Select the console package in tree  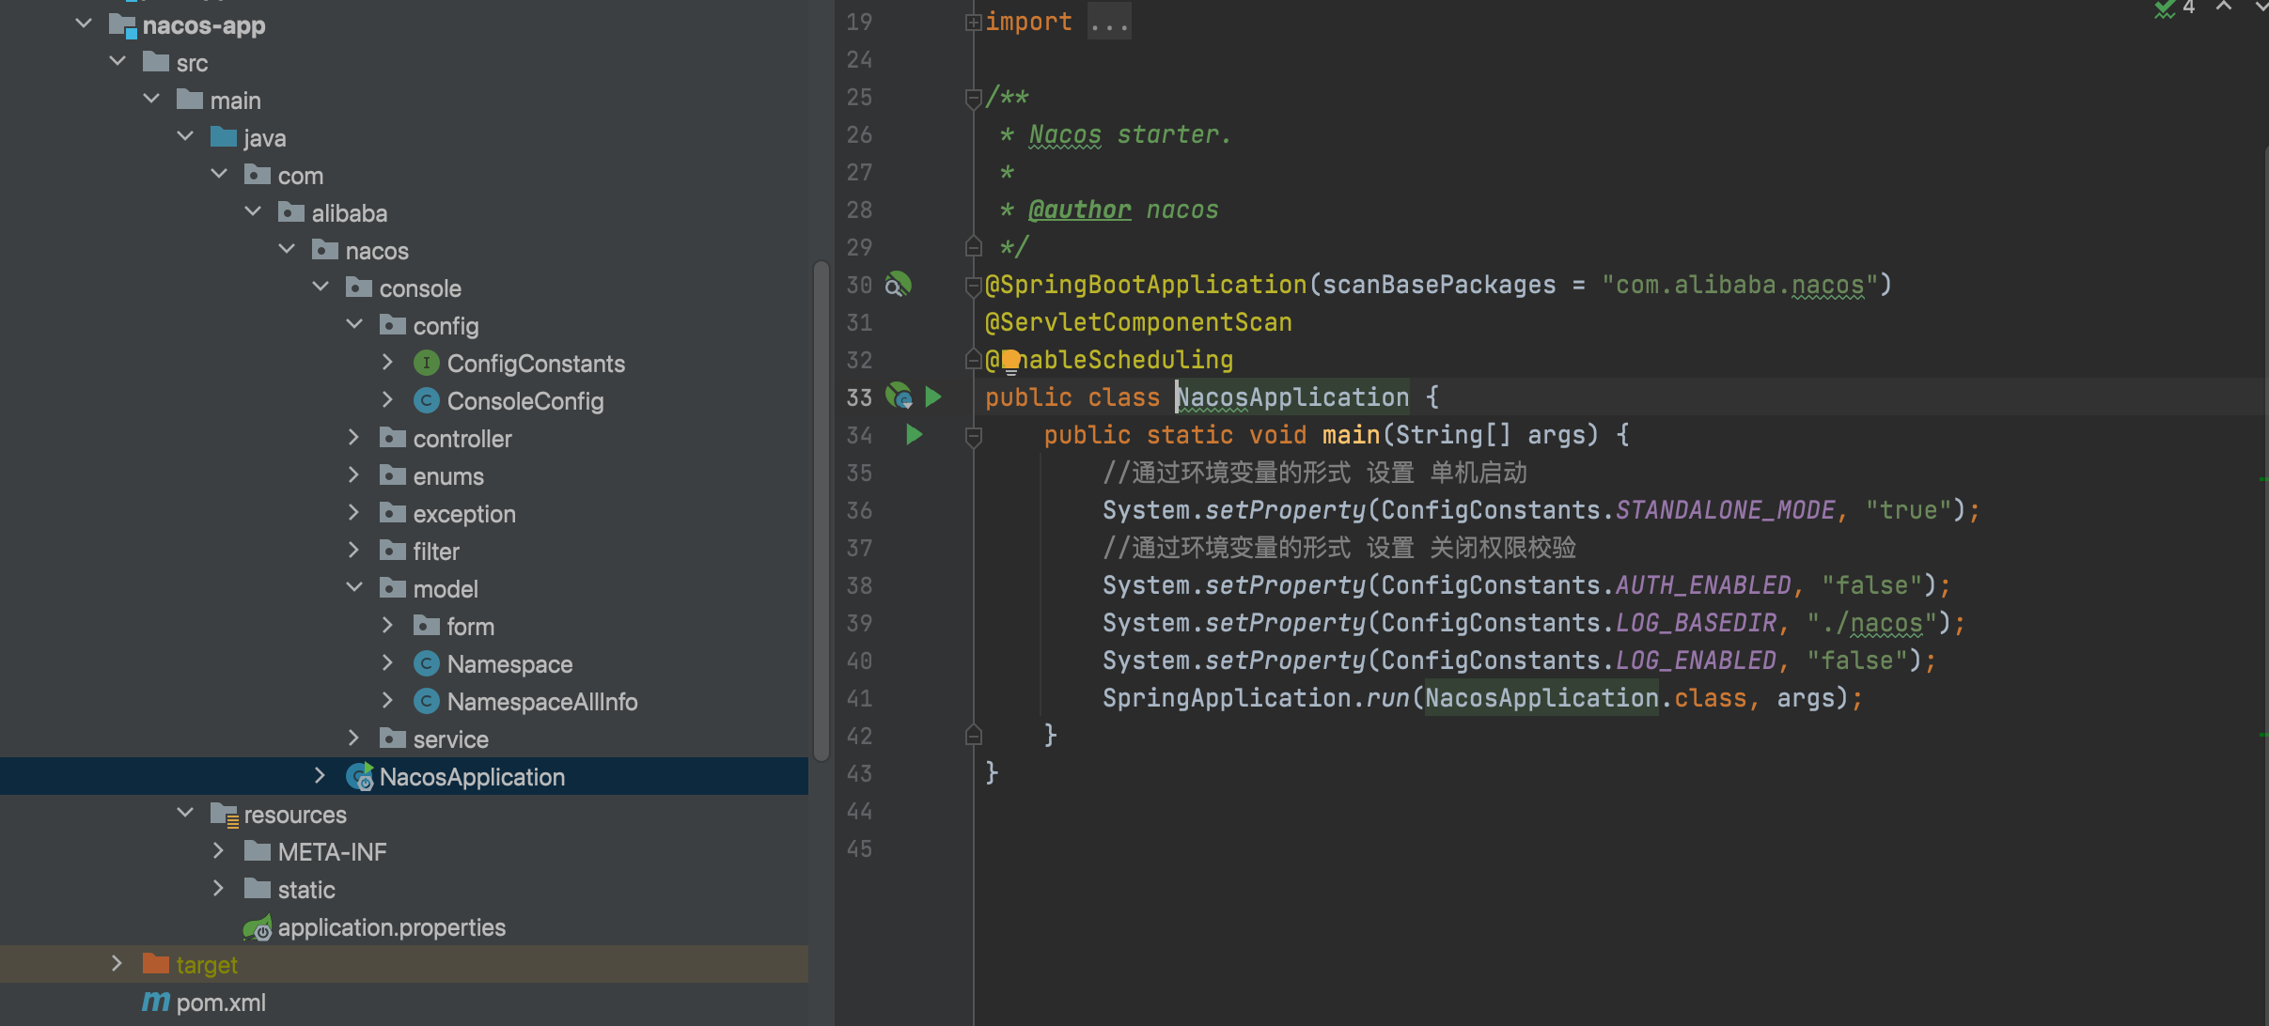tap(420, 288)
